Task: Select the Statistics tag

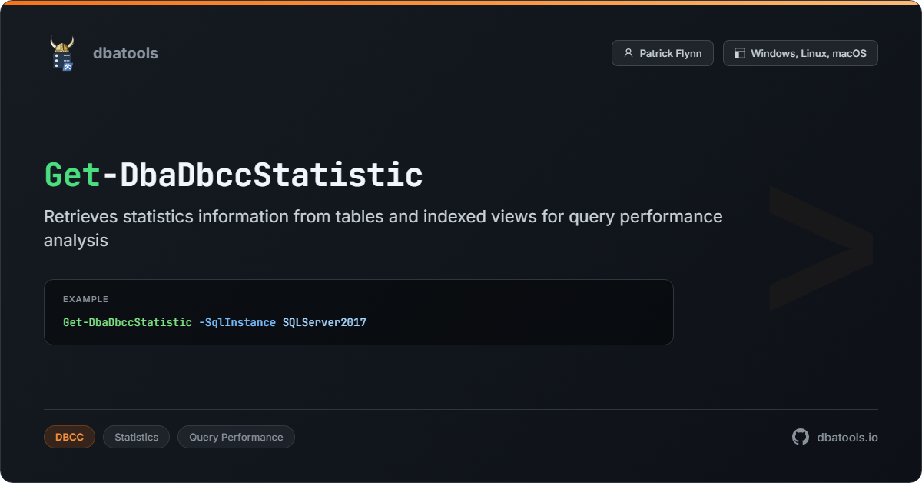Action: (137, 437)
